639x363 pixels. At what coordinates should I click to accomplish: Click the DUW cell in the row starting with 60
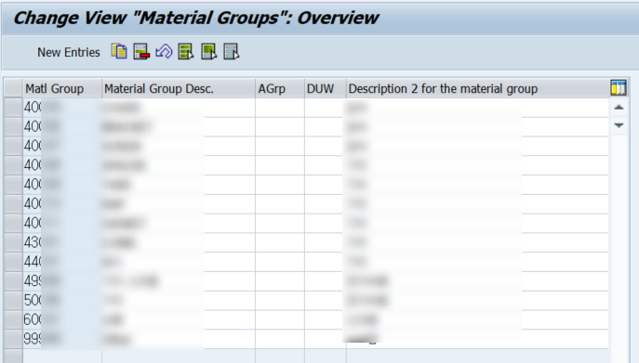click(326, 320)
